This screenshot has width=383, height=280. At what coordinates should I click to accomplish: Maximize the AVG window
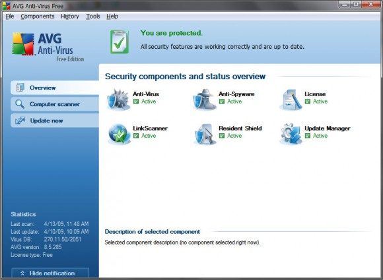click(x=356, y=5)
